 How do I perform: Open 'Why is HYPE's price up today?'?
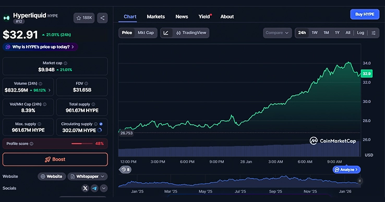[x=40, y=47]
